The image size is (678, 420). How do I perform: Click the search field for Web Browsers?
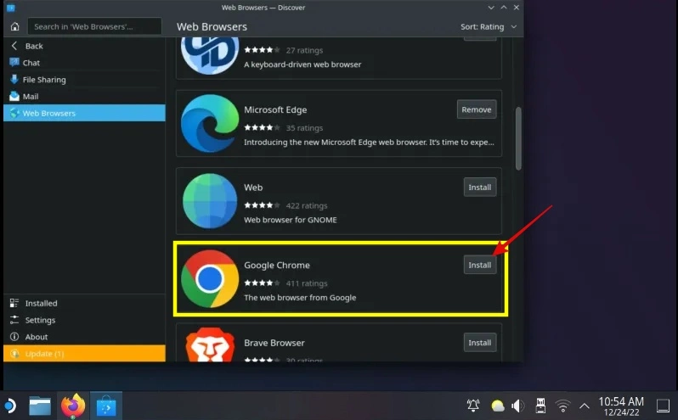(x=94, y=27)
